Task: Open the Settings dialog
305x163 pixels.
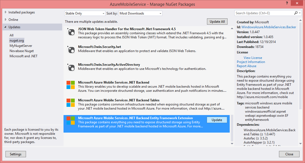Action: tap(16, 154)
